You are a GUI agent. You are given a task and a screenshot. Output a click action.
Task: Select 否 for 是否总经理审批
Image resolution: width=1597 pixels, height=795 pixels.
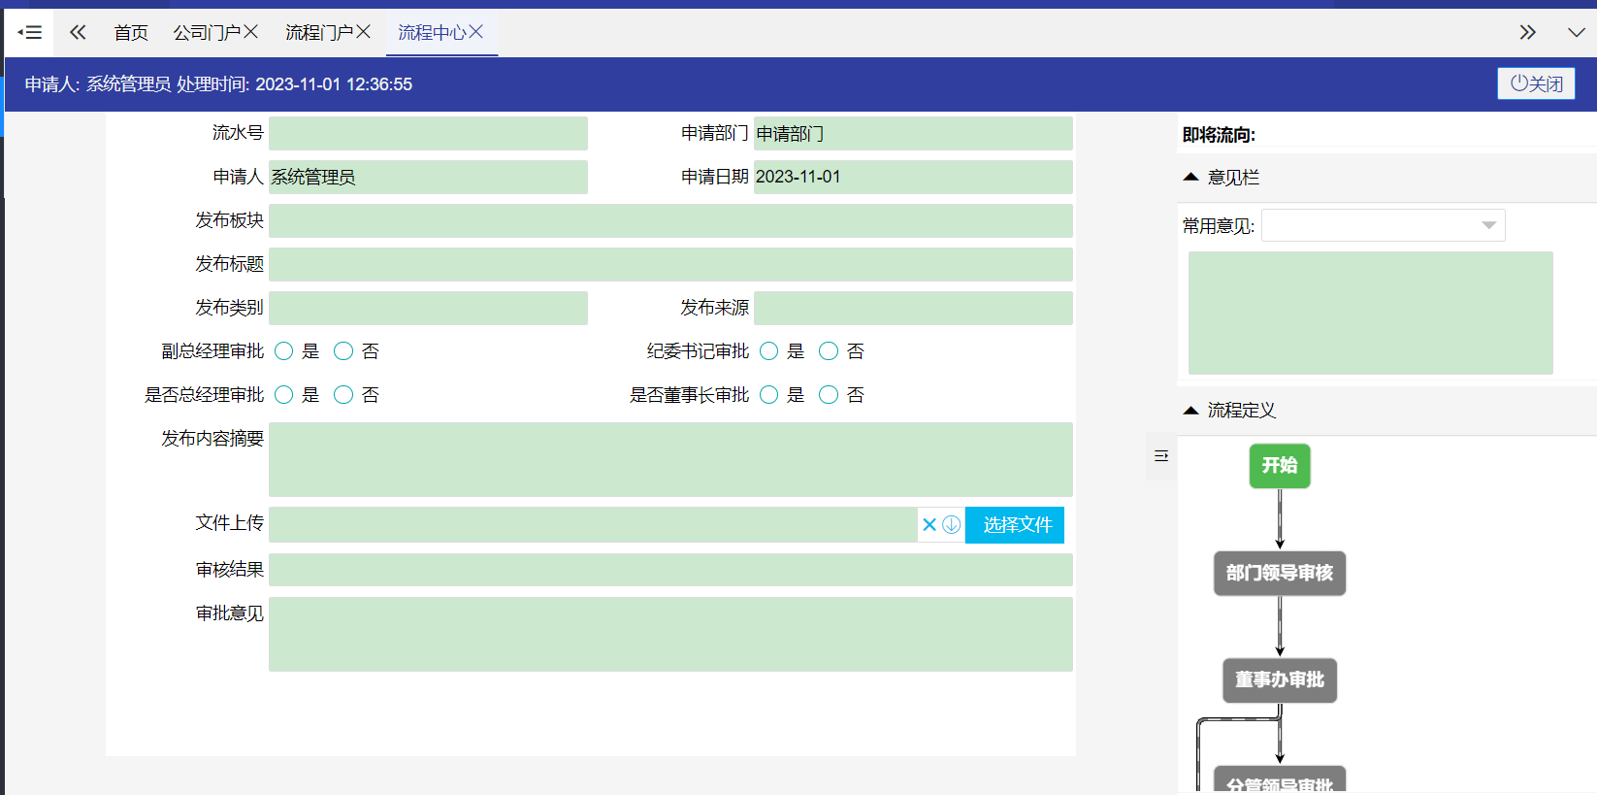[343, 394]
